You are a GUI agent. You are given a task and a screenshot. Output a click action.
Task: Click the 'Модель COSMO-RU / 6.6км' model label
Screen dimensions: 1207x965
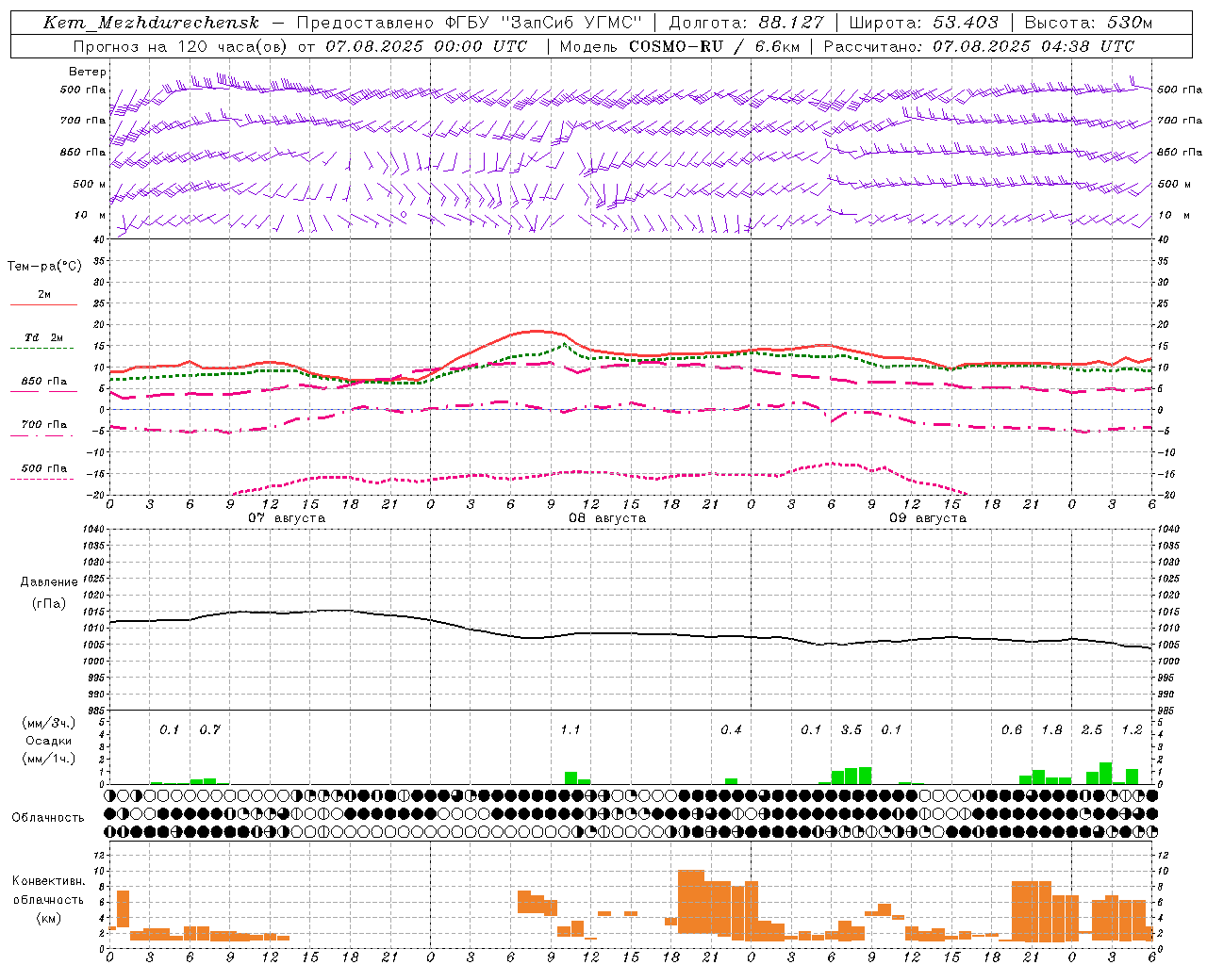[x=679, y=46]
